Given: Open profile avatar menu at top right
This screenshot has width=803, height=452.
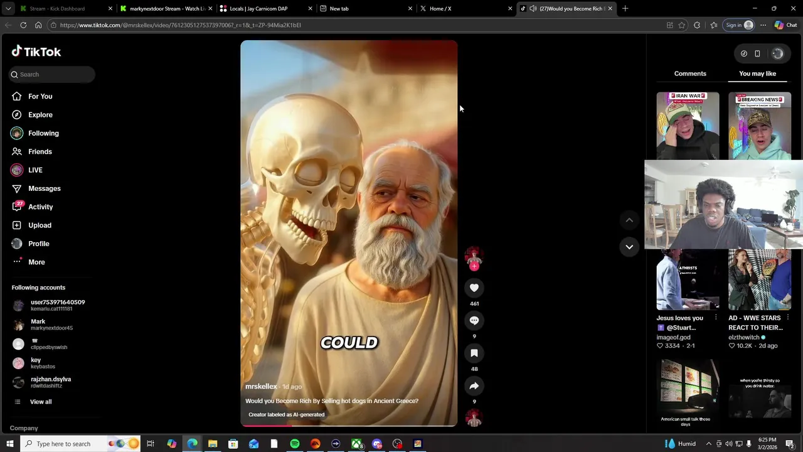Looking at the screenshot, I should [777, 53].
